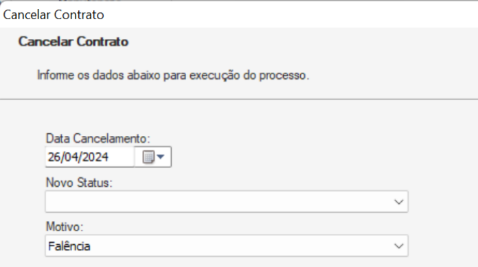The image size is (478, 267).
Task: Click the horizontal separator below the header
Action: click(x=239, y=99)
